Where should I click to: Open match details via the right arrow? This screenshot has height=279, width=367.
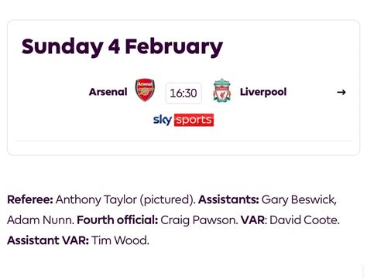click(341, 92)
